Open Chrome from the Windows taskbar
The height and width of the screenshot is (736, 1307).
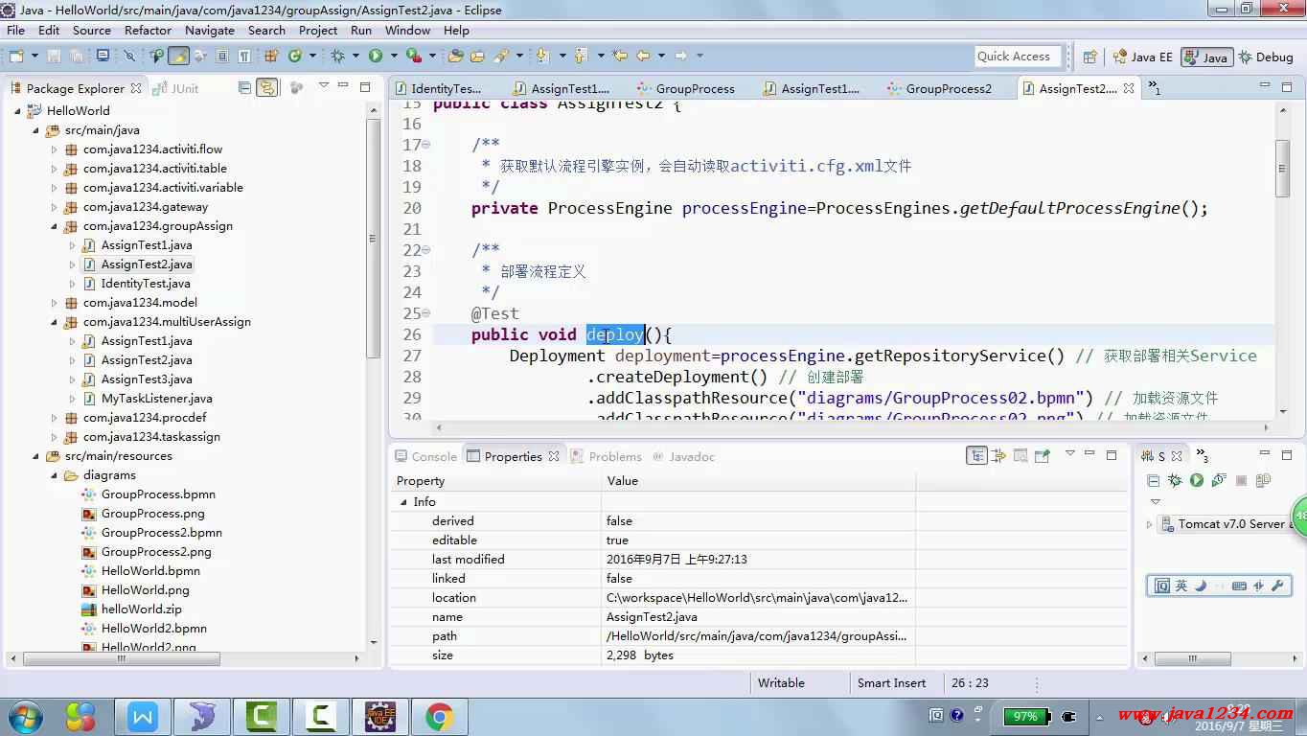tap(440, 716)
